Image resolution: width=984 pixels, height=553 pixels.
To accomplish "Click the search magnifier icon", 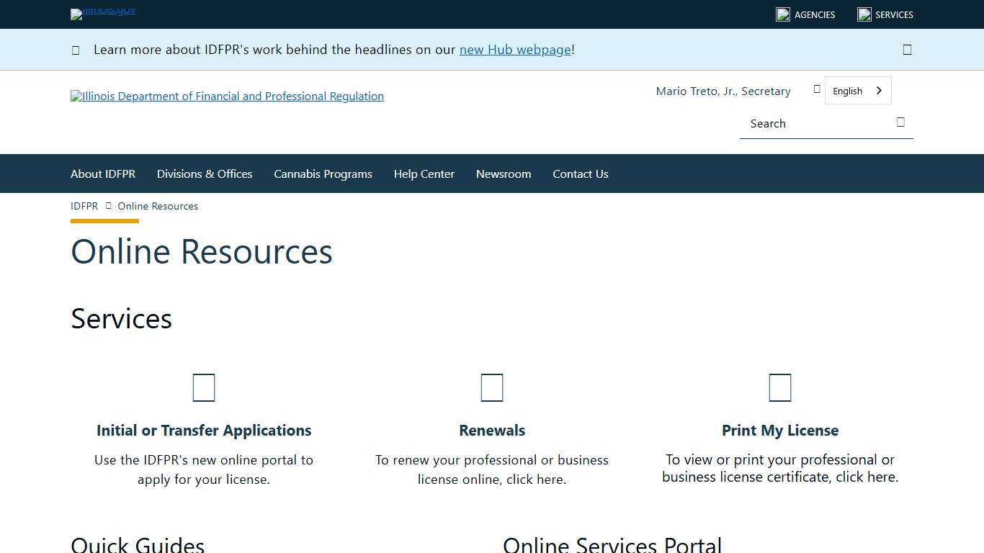I will click(x=900, y=122).
